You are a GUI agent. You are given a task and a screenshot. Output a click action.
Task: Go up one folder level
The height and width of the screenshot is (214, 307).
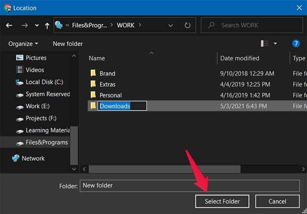(47, 26)
